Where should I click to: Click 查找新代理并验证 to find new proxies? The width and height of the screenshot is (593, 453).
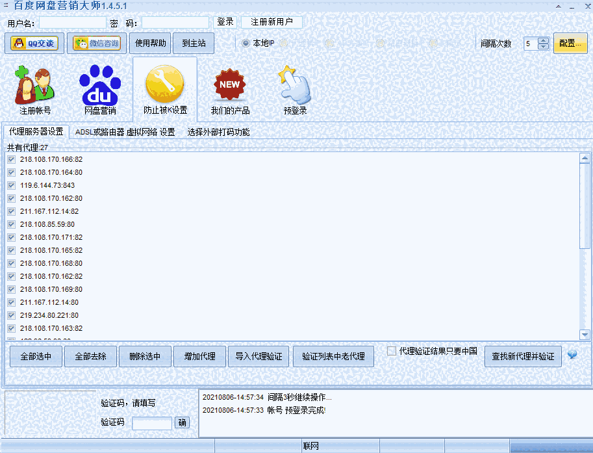(523, 356)
